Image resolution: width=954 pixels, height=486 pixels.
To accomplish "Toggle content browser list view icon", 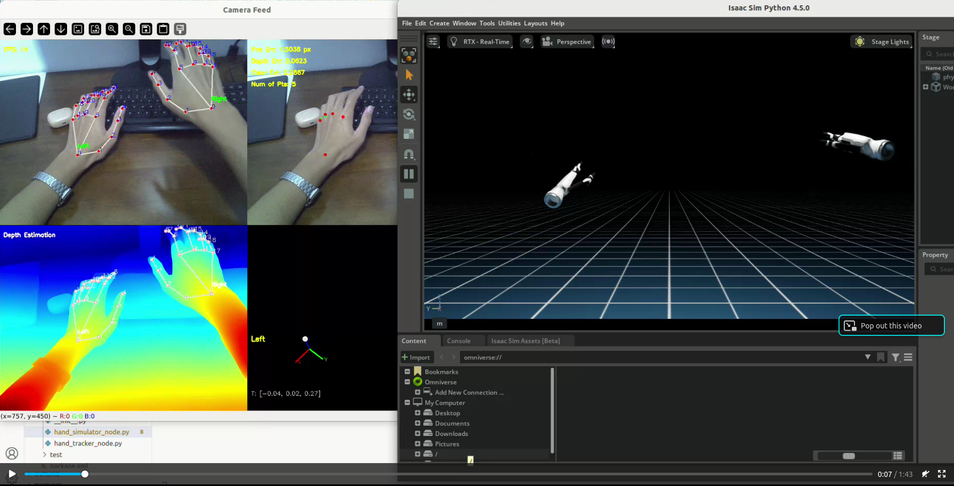I will (898, 456).
